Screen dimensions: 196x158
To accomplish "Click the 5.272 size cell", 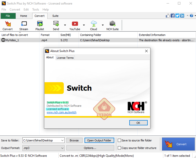I will click(64, 40).
